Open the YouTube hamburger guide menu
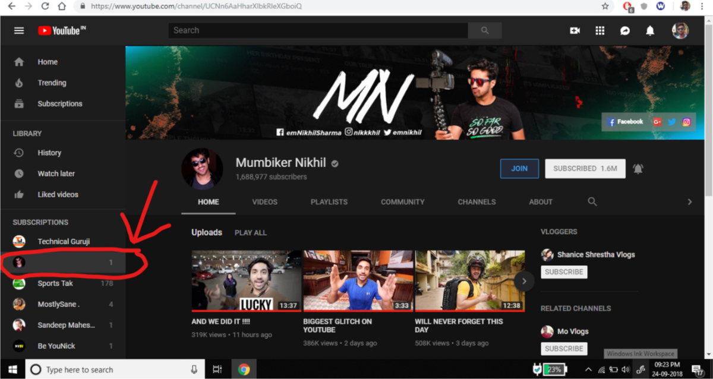 click(x=19, y=30)
